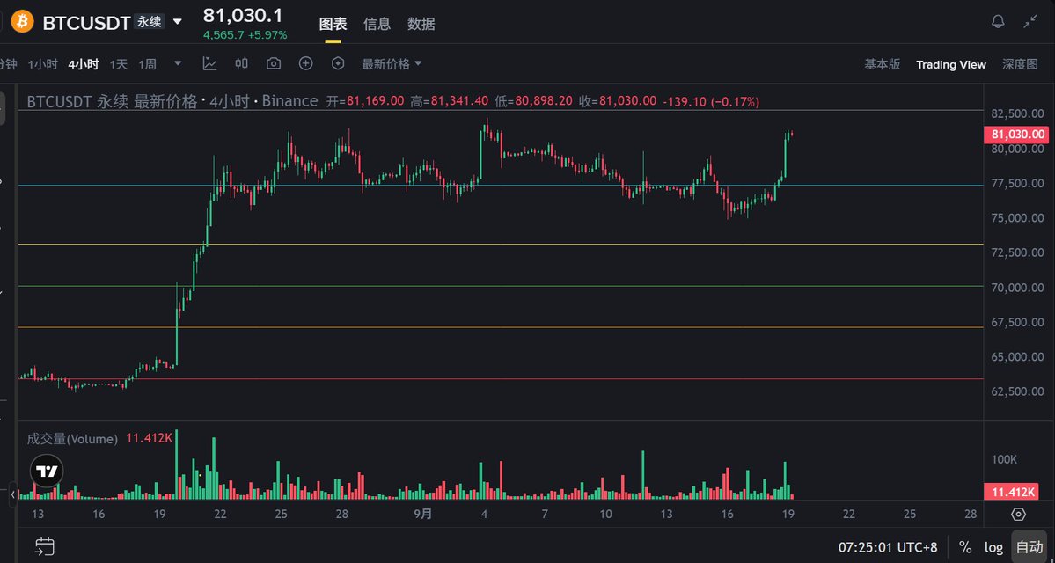Click the 高=81,341.40 high value
Screen dimensions: 1055x563
pyautogui.click(x=450, y=101)
